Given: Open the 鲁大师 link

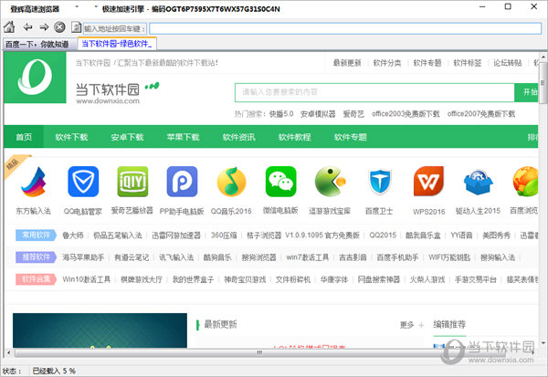Looking at the screenshot, I should pos(73,236).
